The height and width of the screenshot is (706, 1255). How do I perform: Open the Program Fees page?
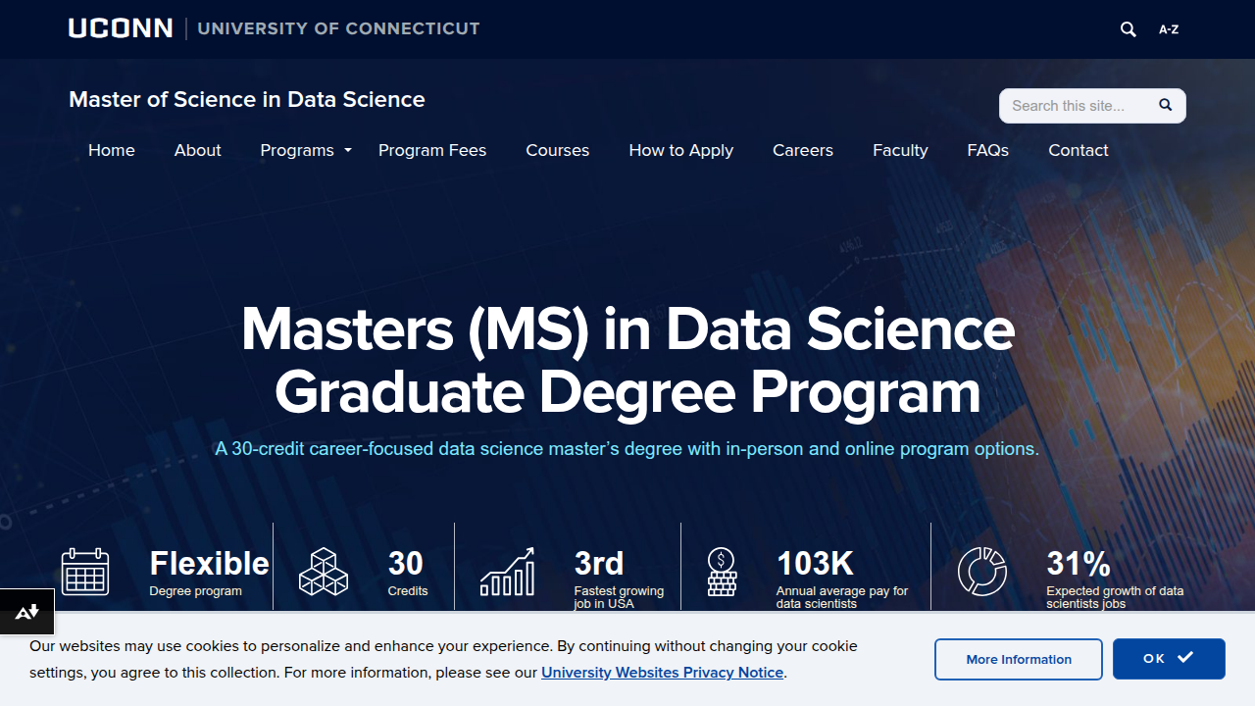click(x=432, y=150)
